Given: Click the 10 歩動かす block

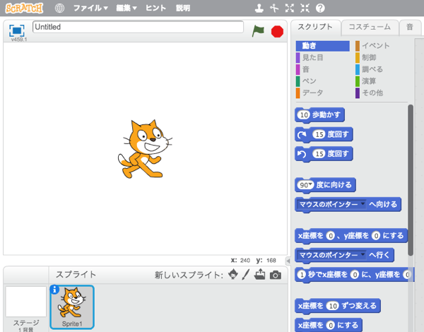Looking at the screenshot, I should tap(319, 115).
